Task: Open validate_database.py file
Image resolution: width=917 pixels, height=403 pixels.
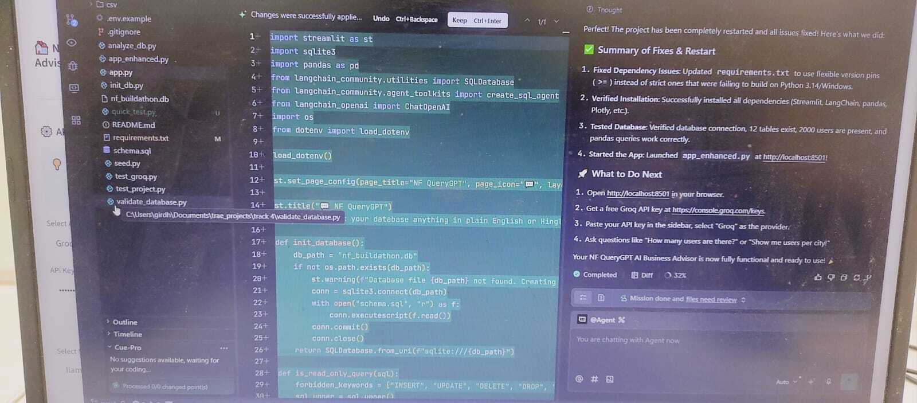Action: coord(151,202)
